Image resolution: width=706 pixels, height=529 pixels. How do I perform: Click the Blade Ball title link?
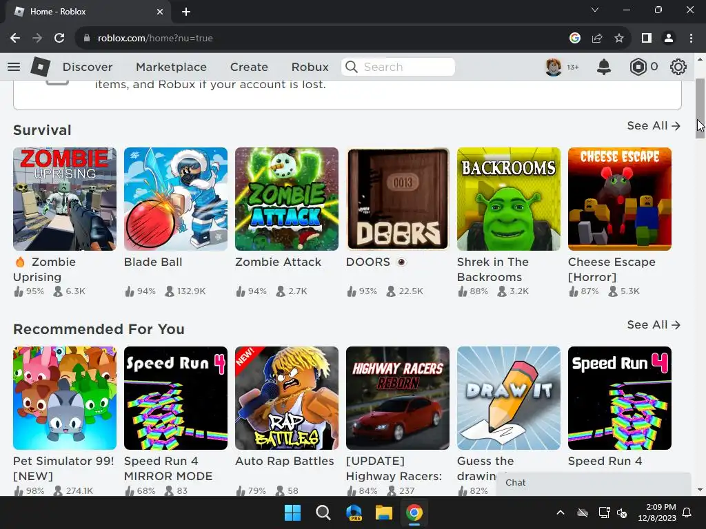tap(153, 262)
